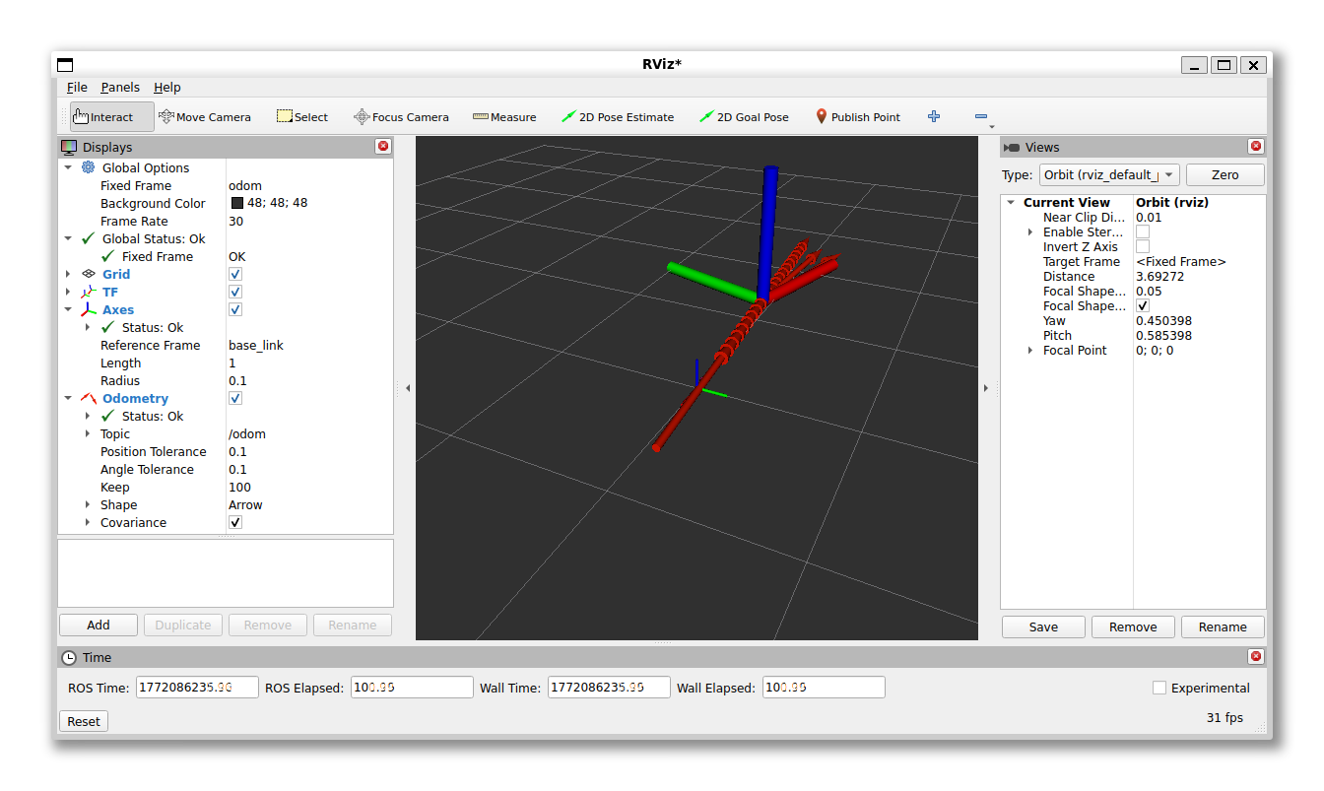Viewport: 1324px width, 791px height.
Task: Choose the Focus Camera tool
Action: click(x=401, y=117)
